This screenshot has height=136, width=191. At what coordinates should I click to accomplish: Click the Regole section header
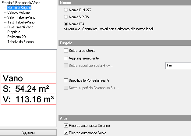point(125,43)
